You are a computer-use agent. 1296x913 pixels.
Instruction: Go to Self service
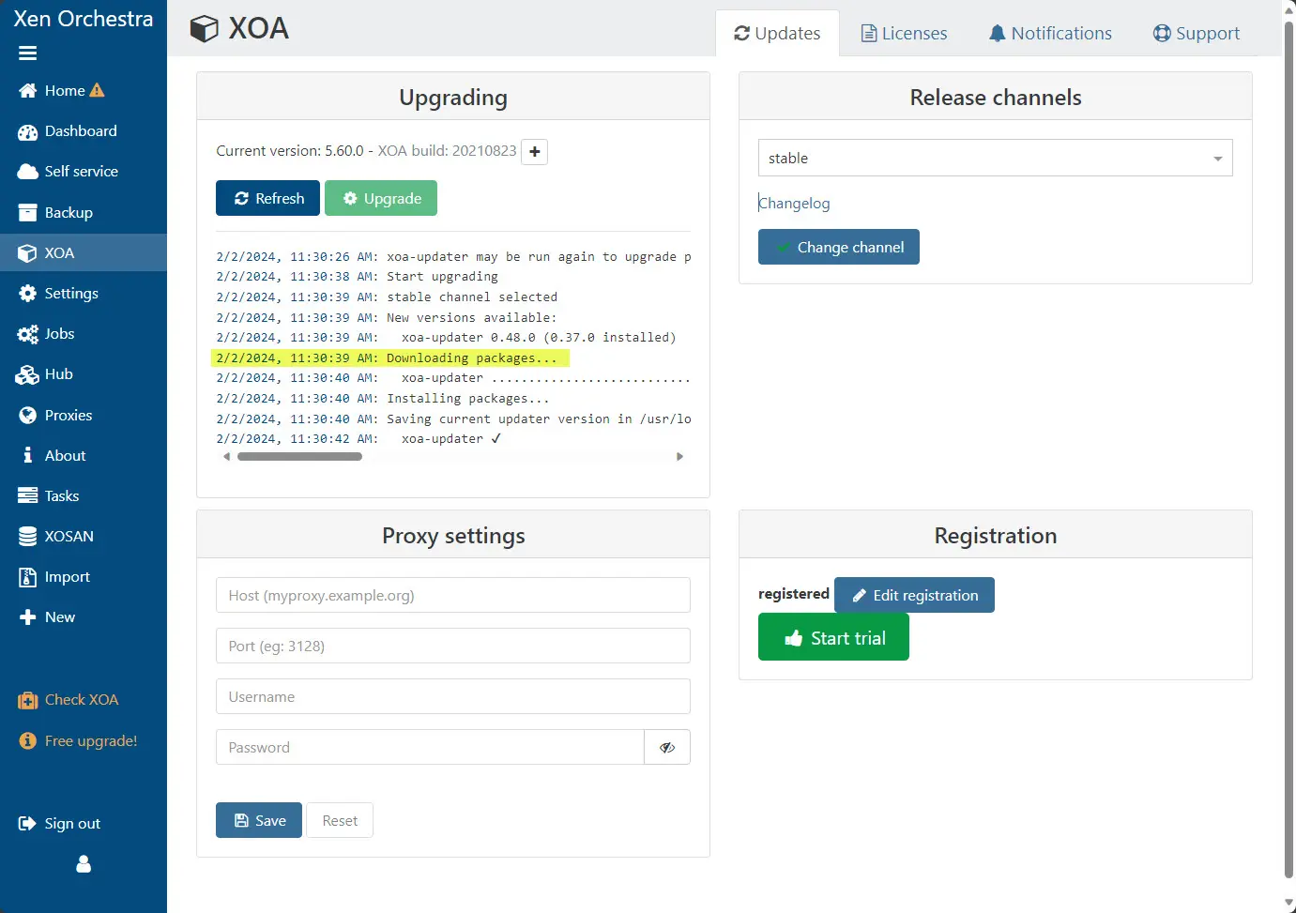pos(68,172)
